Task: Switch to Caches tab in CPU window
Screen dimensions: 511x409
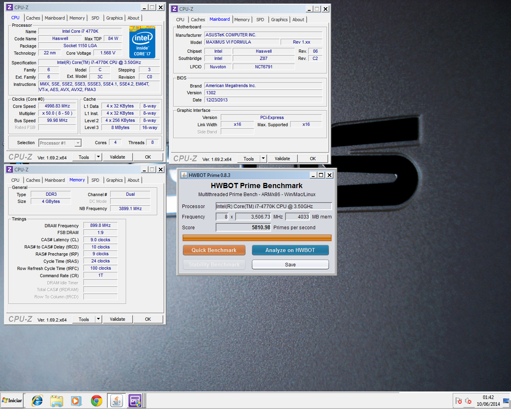Action: (x=33, y=18)
